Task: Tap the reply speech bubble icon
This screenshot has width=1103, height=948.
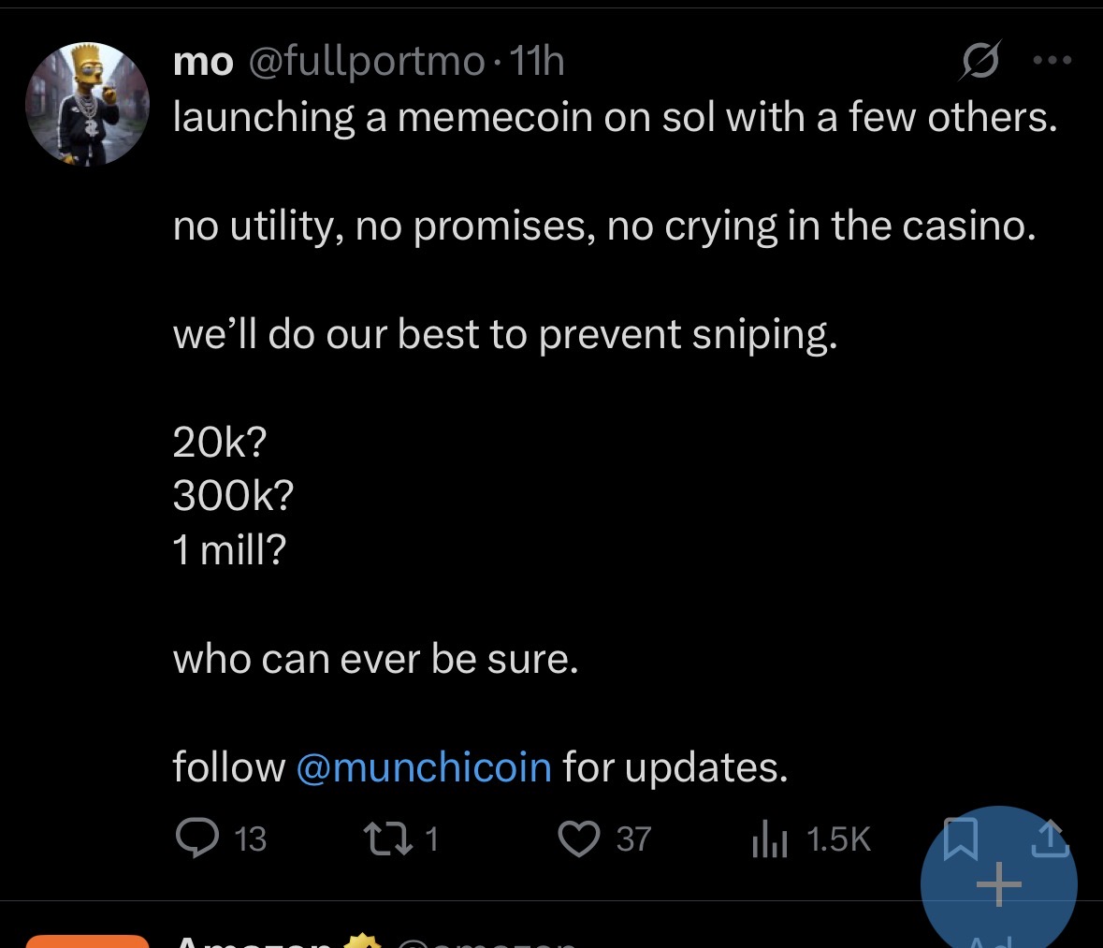Action: (x=194, y=839)
